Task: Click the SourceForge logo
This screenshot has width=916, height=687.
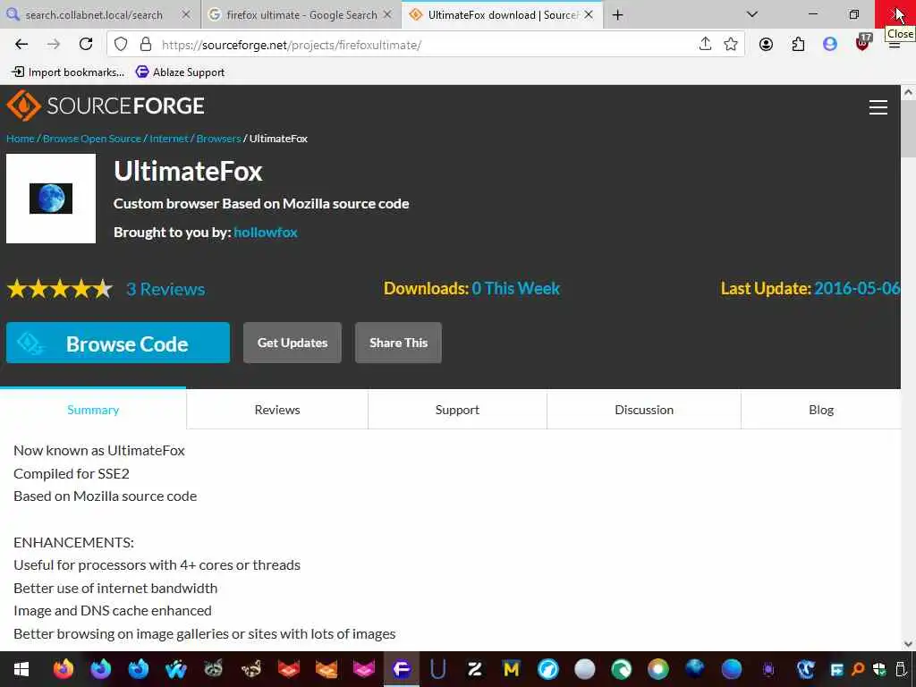Action: [106, 106]
